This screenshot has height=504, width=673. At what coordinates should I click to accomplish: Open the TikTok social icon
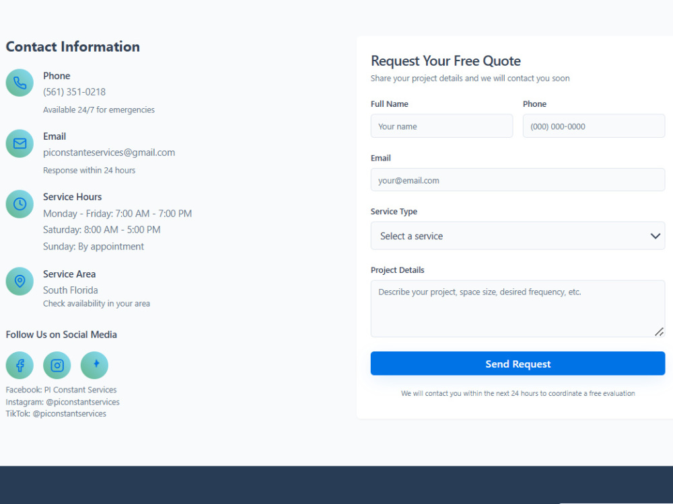point(94,365)
